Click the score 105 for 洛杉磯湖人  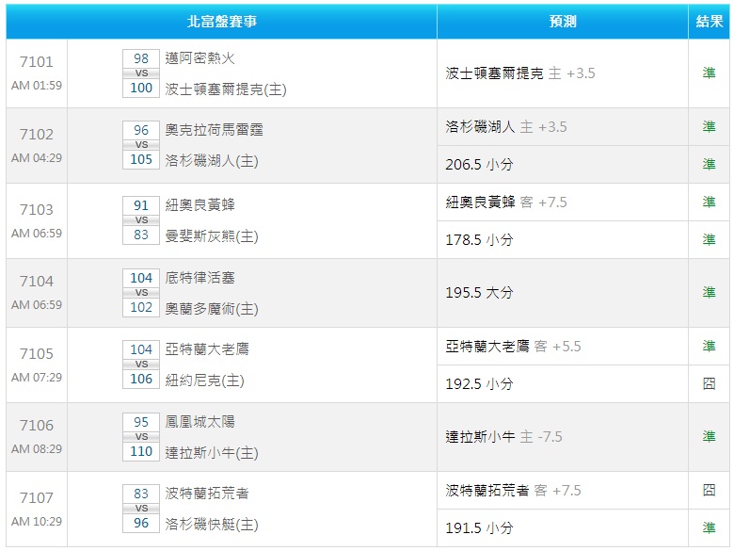tap(141, 160)
